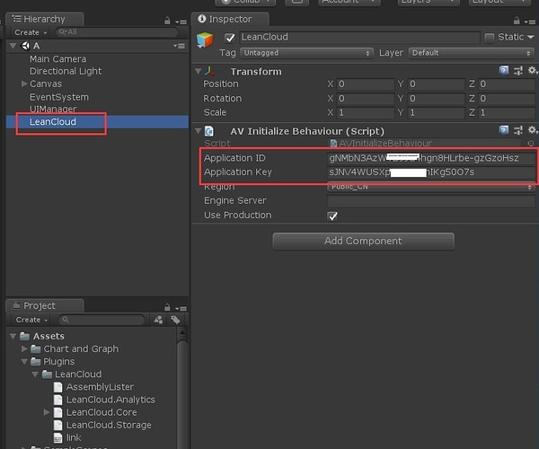Select AssemblyLister asset
The width and height of the screenshot is (539, 449).
coord(100,387)
